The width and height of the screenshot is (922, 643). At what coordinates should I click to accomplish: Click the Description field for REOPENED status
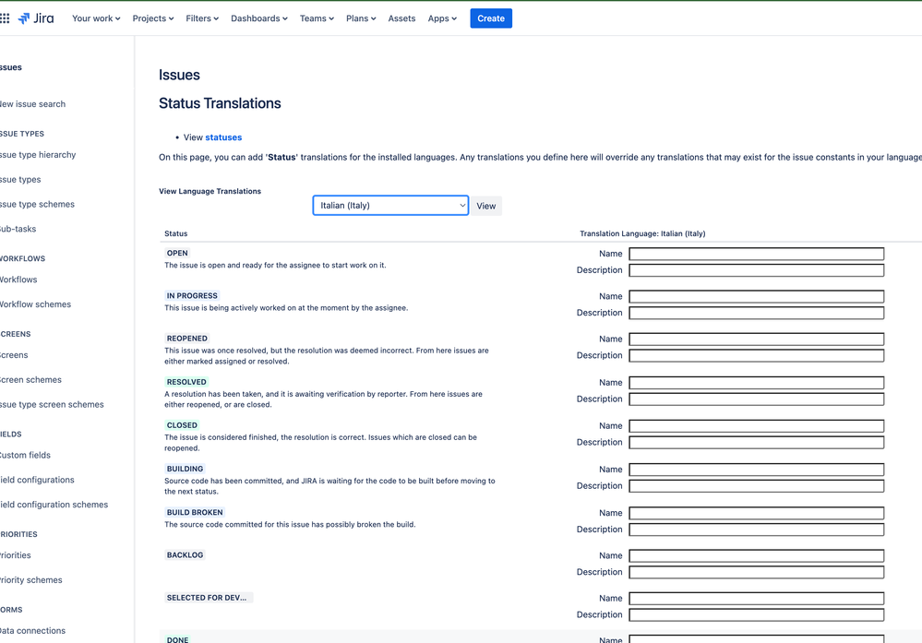click(x=756, y=355)
